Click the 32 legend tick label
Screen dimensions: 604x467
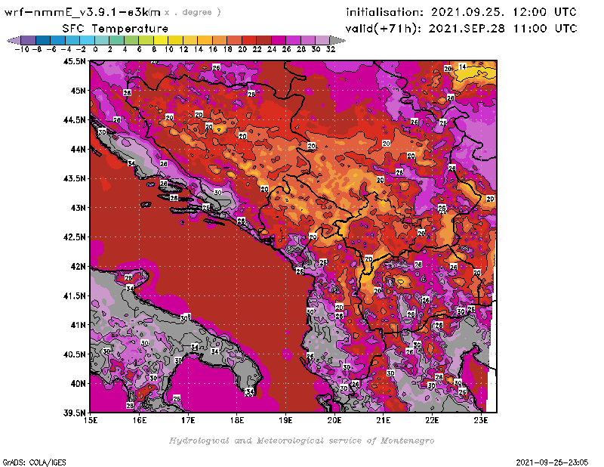coord(331,49)
